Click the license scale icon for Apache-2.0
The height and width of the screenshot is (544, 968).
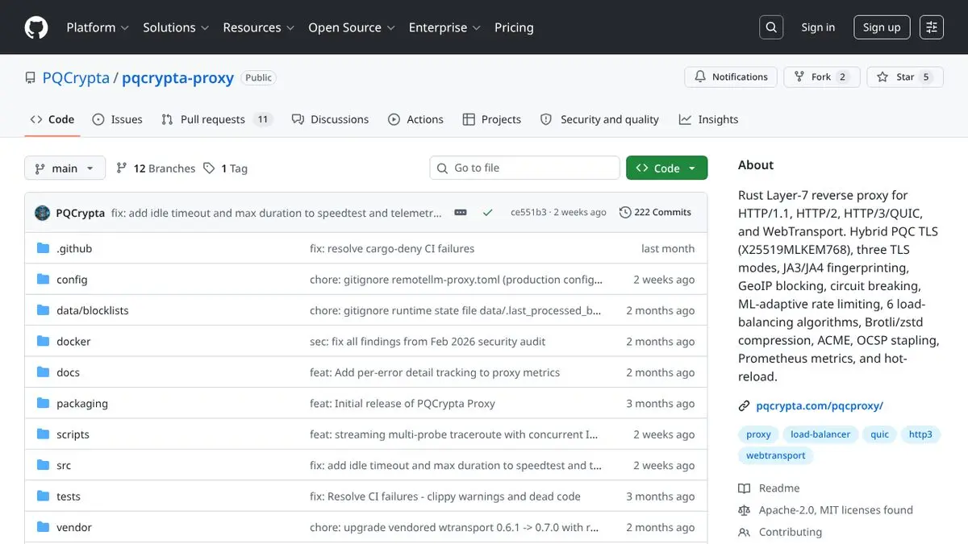743,509
